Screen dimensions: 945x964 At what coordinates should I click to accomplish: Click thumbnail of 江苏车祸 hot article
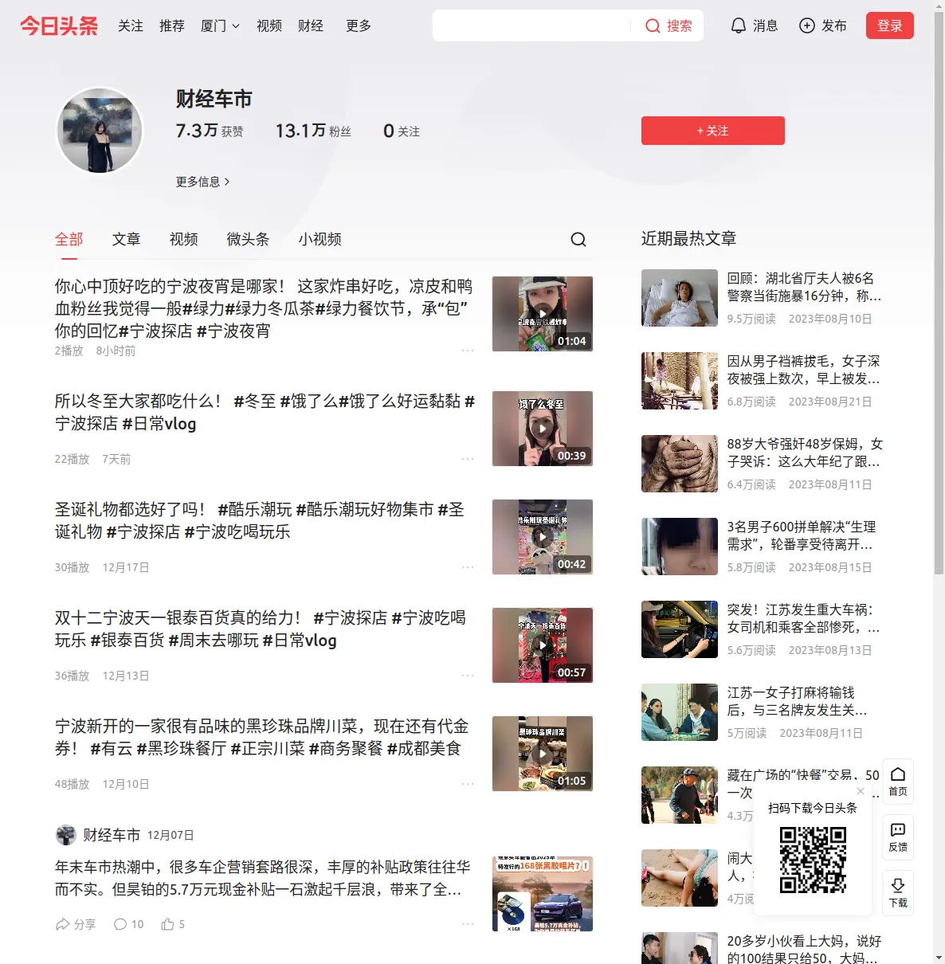[680, 629]
